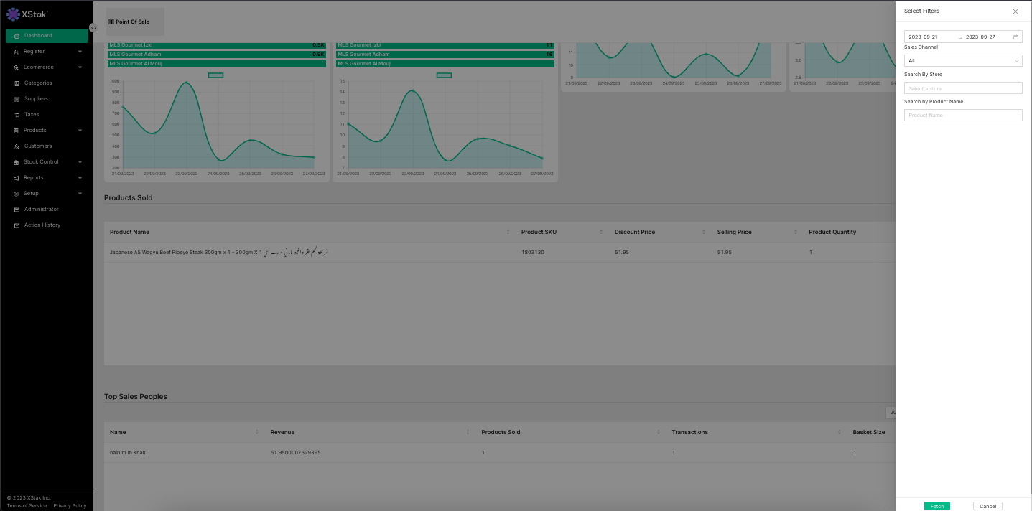
Task: Close the Select Filters panel
Action: point(1015,11)
